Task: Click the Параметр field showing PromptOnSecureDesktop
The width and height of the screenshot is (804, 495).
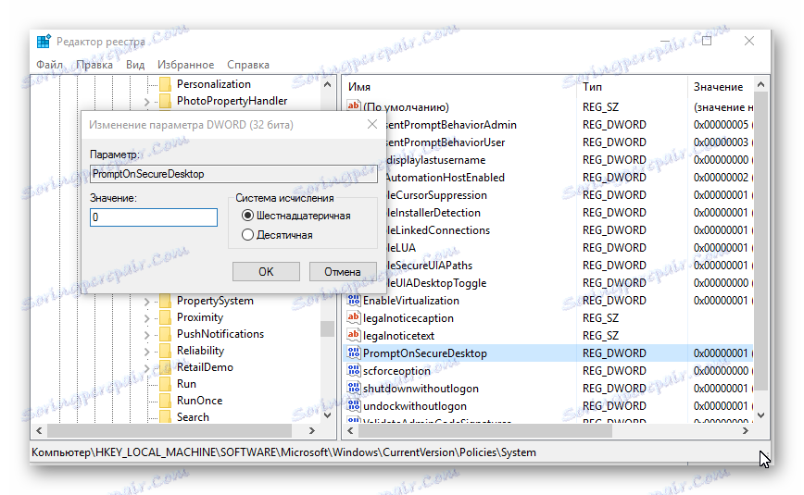Action: click(233, 174)
